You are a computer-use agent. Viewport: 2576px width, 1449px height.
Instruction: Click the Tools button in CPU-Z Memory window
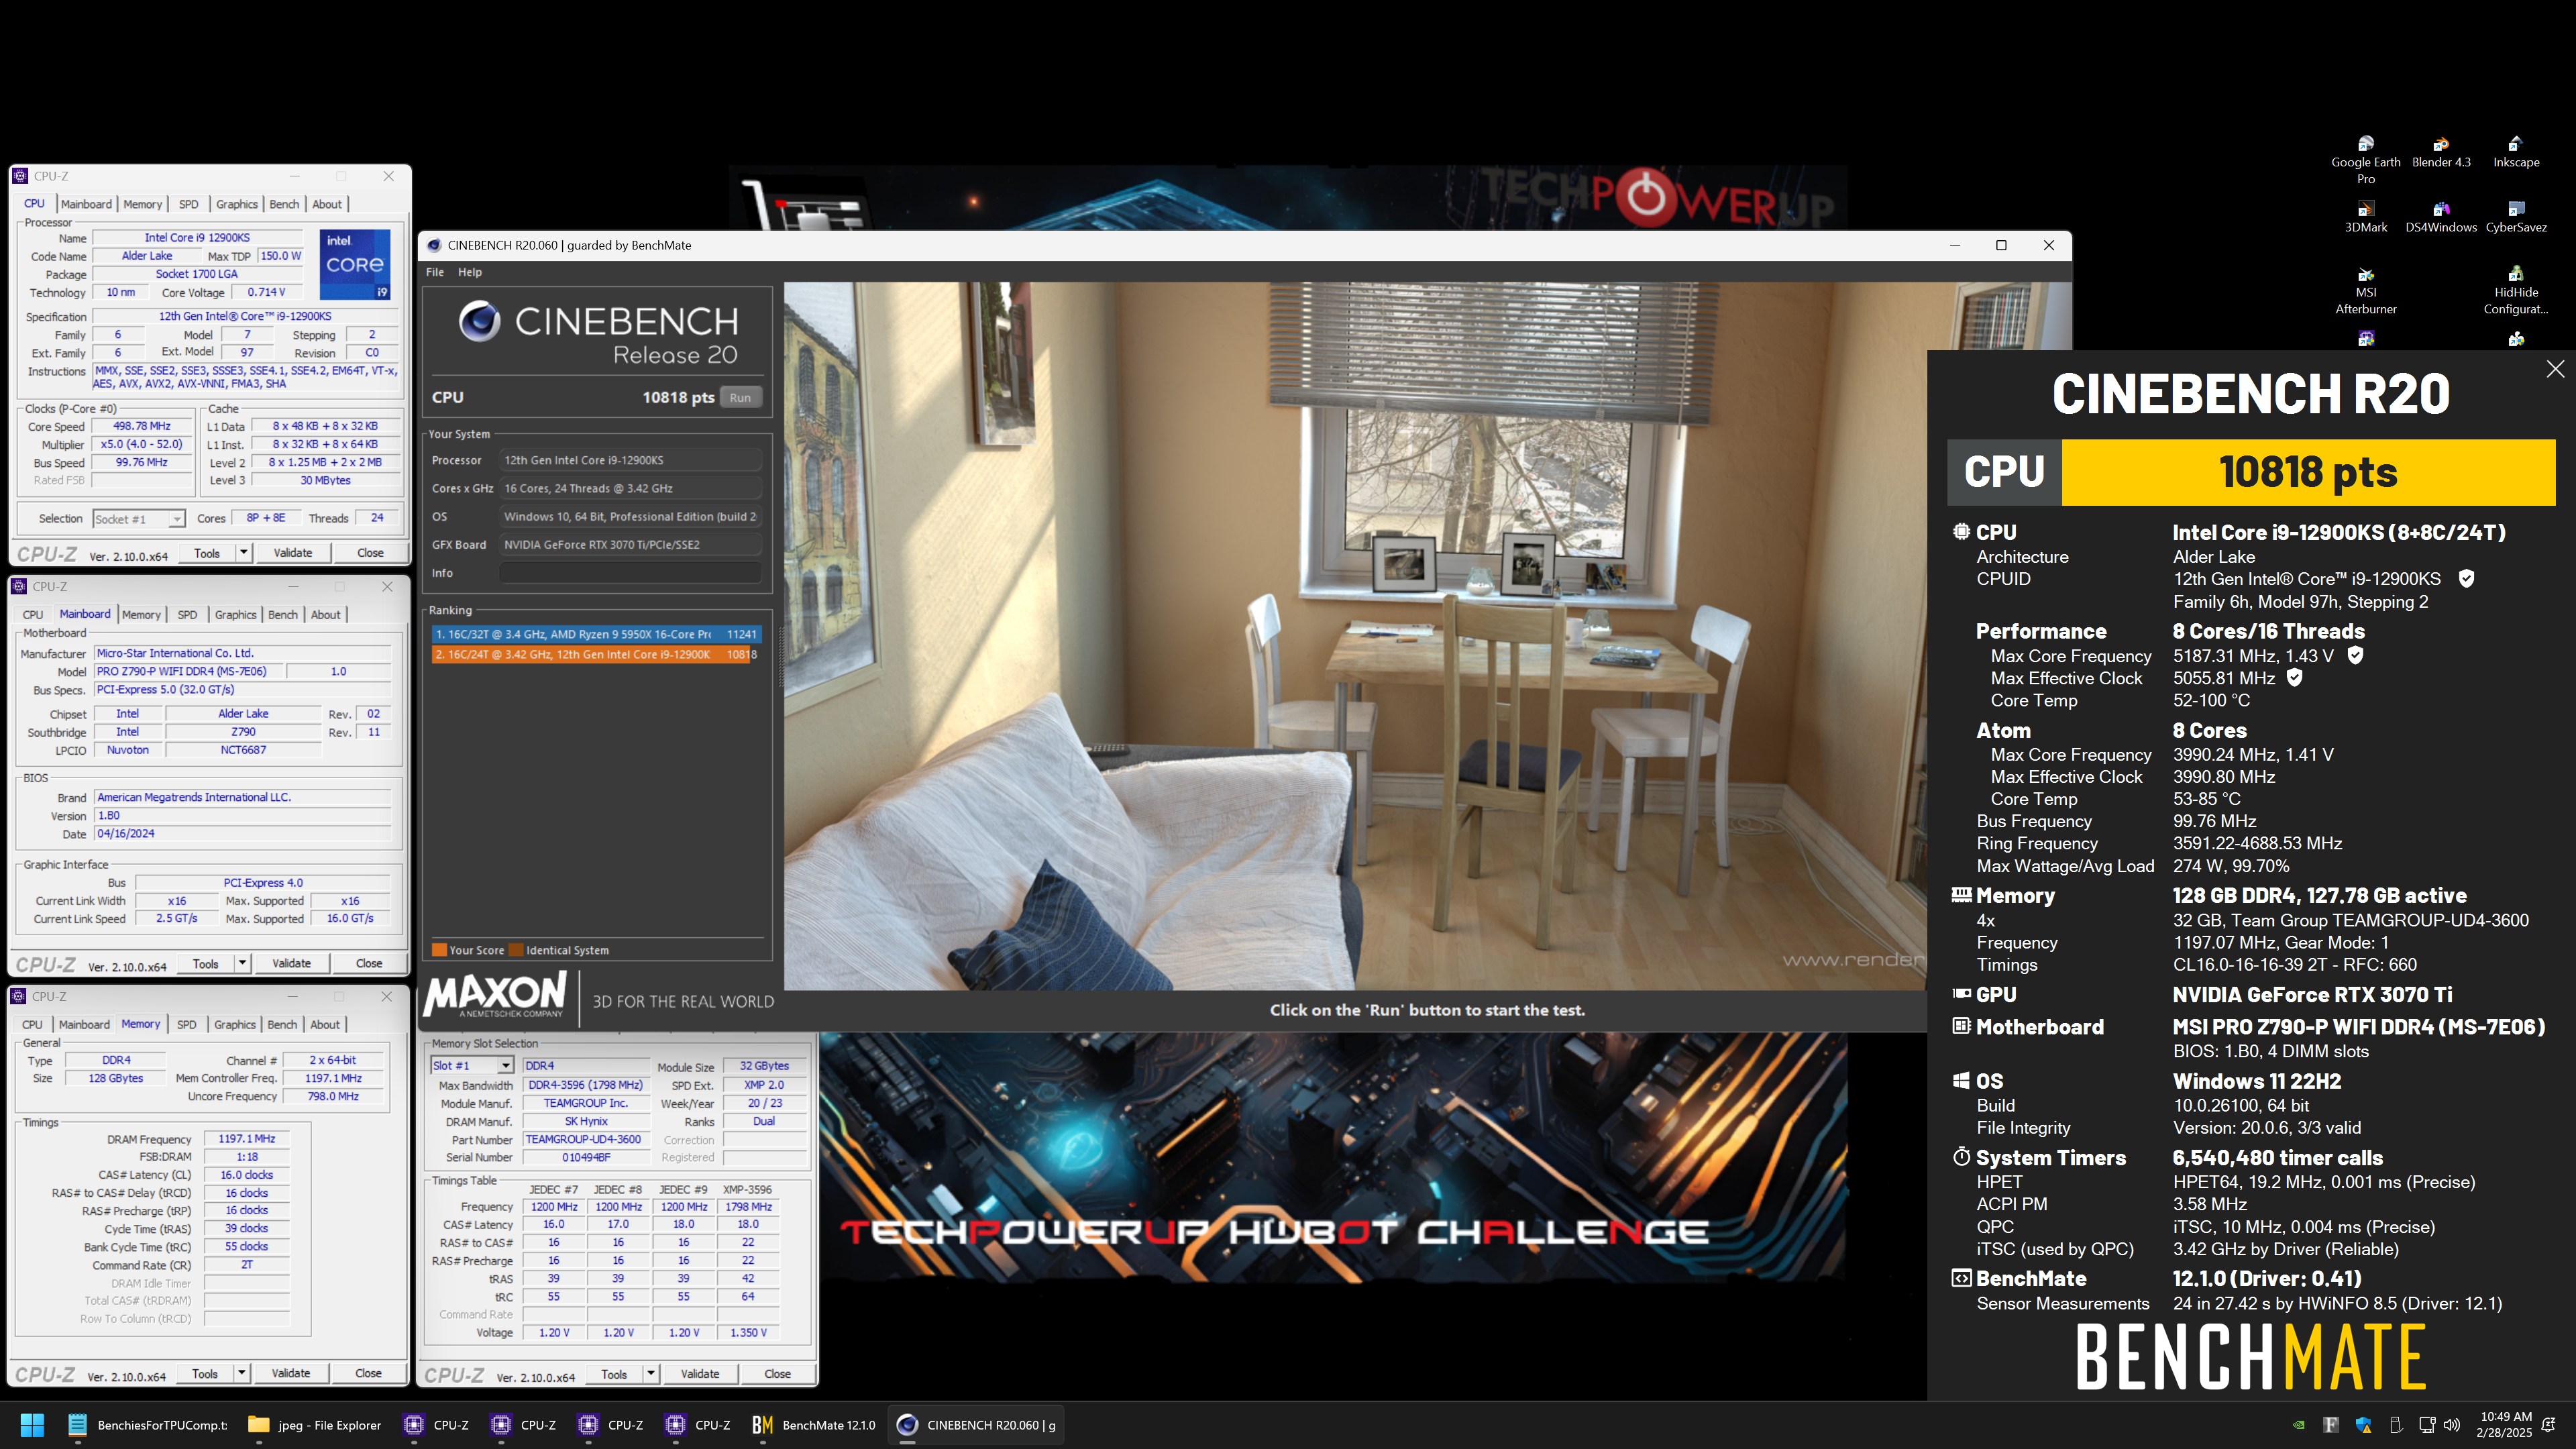click(205, 1373)
